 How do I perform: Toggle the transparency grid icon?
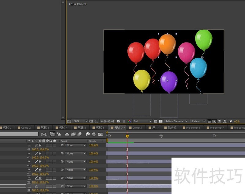(161, 121)
